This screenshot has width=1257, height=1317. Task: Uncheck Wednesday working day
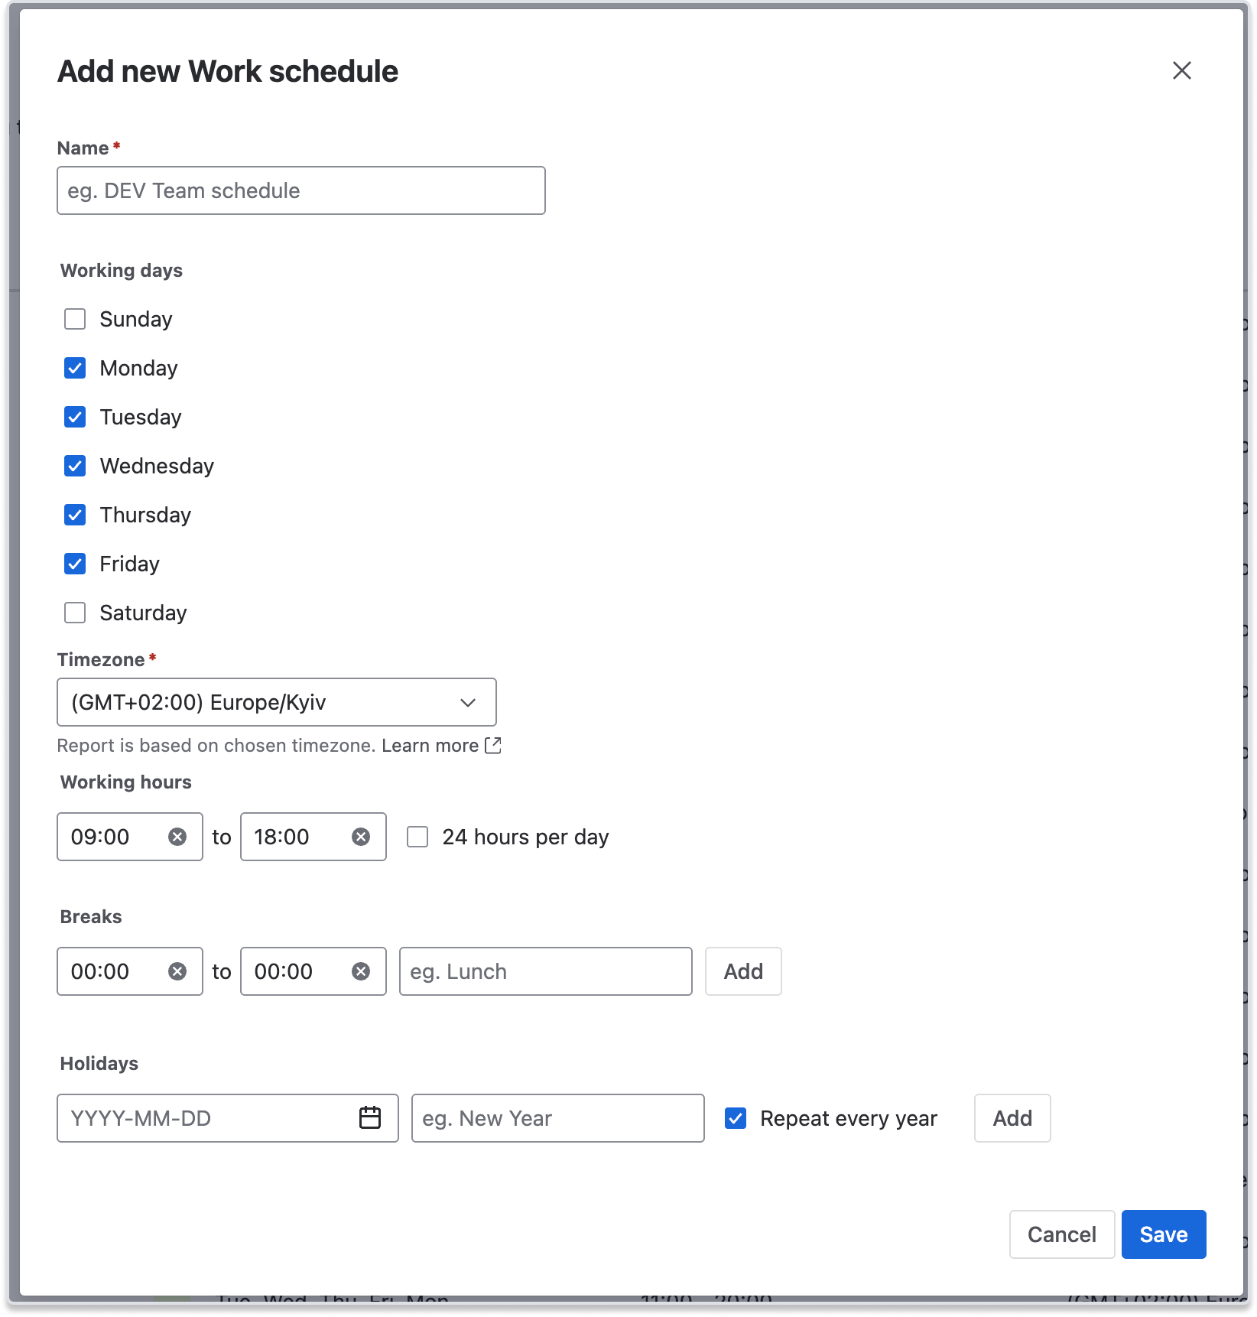pyautogui.click(x=75, y=466)
